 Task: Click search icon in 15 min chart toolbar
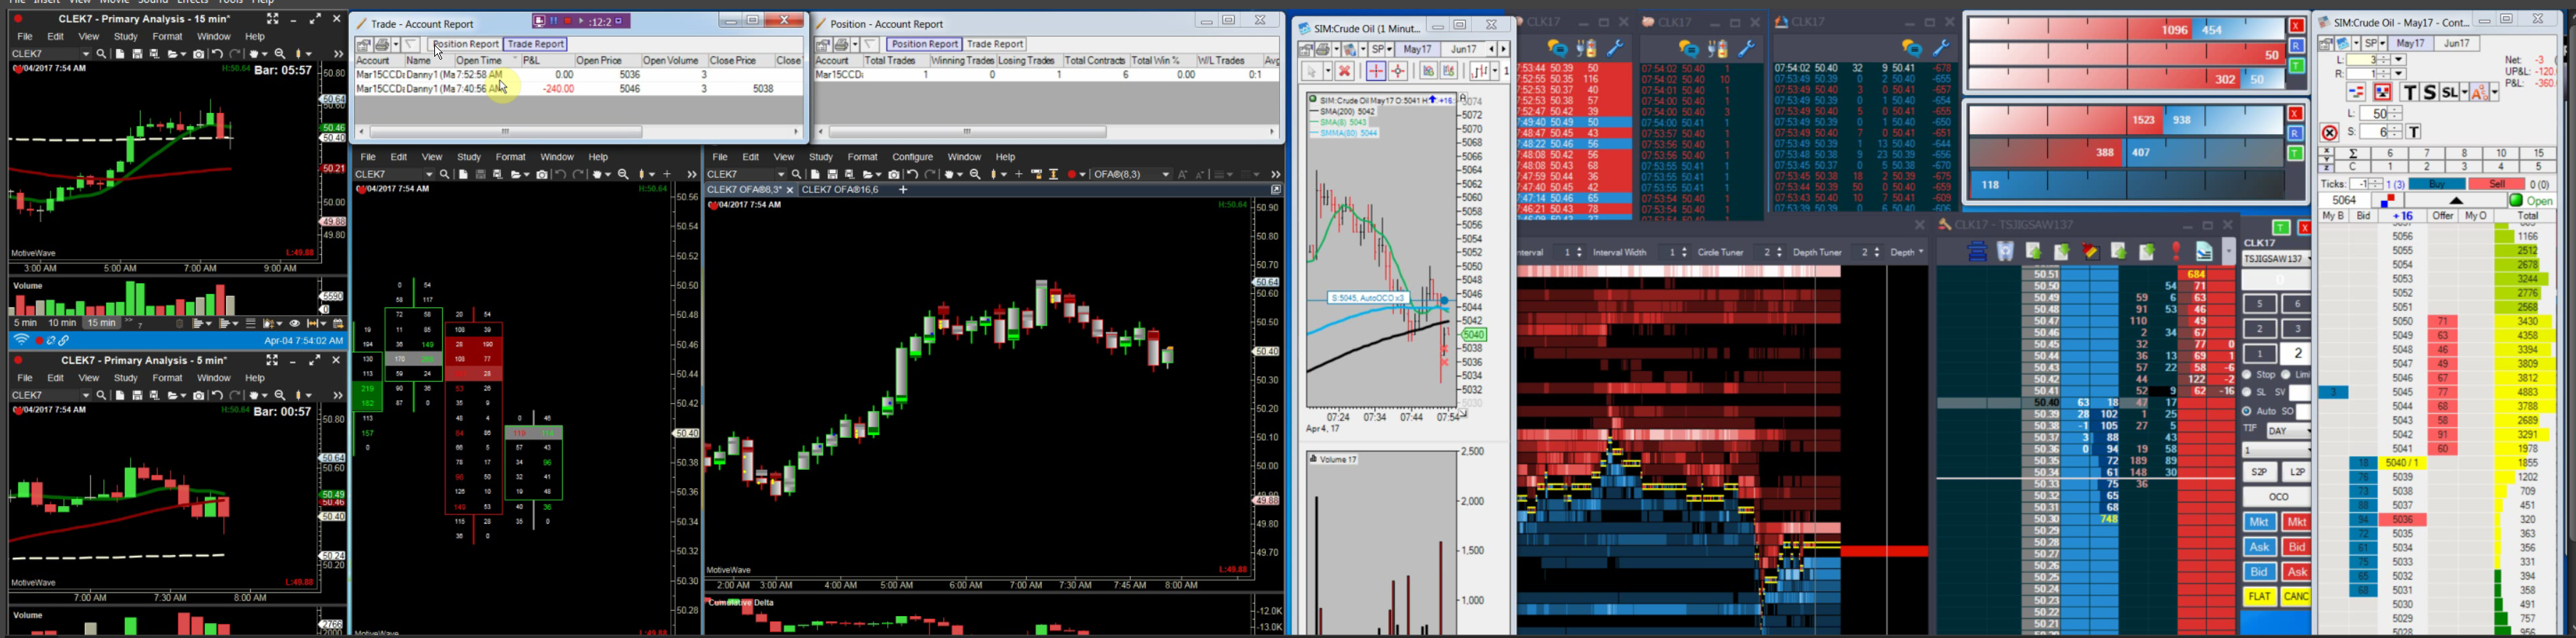point(102,54)
